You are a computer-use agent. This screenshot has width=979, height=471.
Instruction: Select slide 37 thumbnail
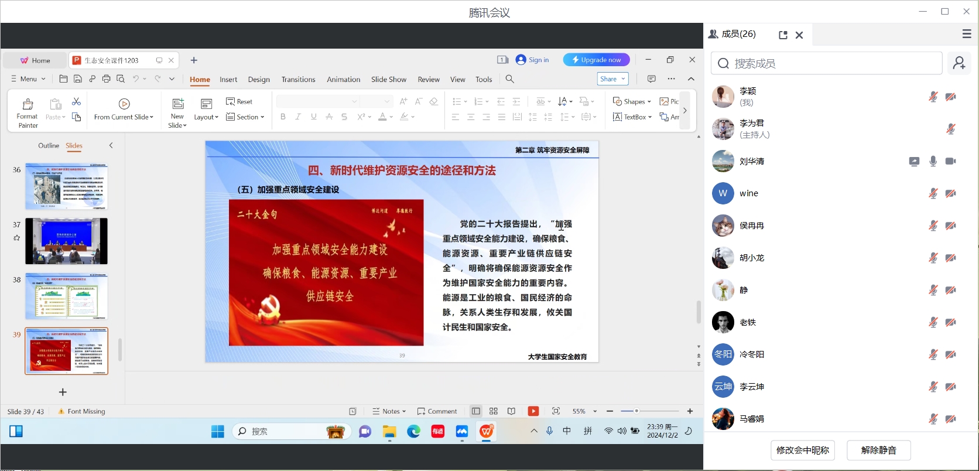[66, 241]
